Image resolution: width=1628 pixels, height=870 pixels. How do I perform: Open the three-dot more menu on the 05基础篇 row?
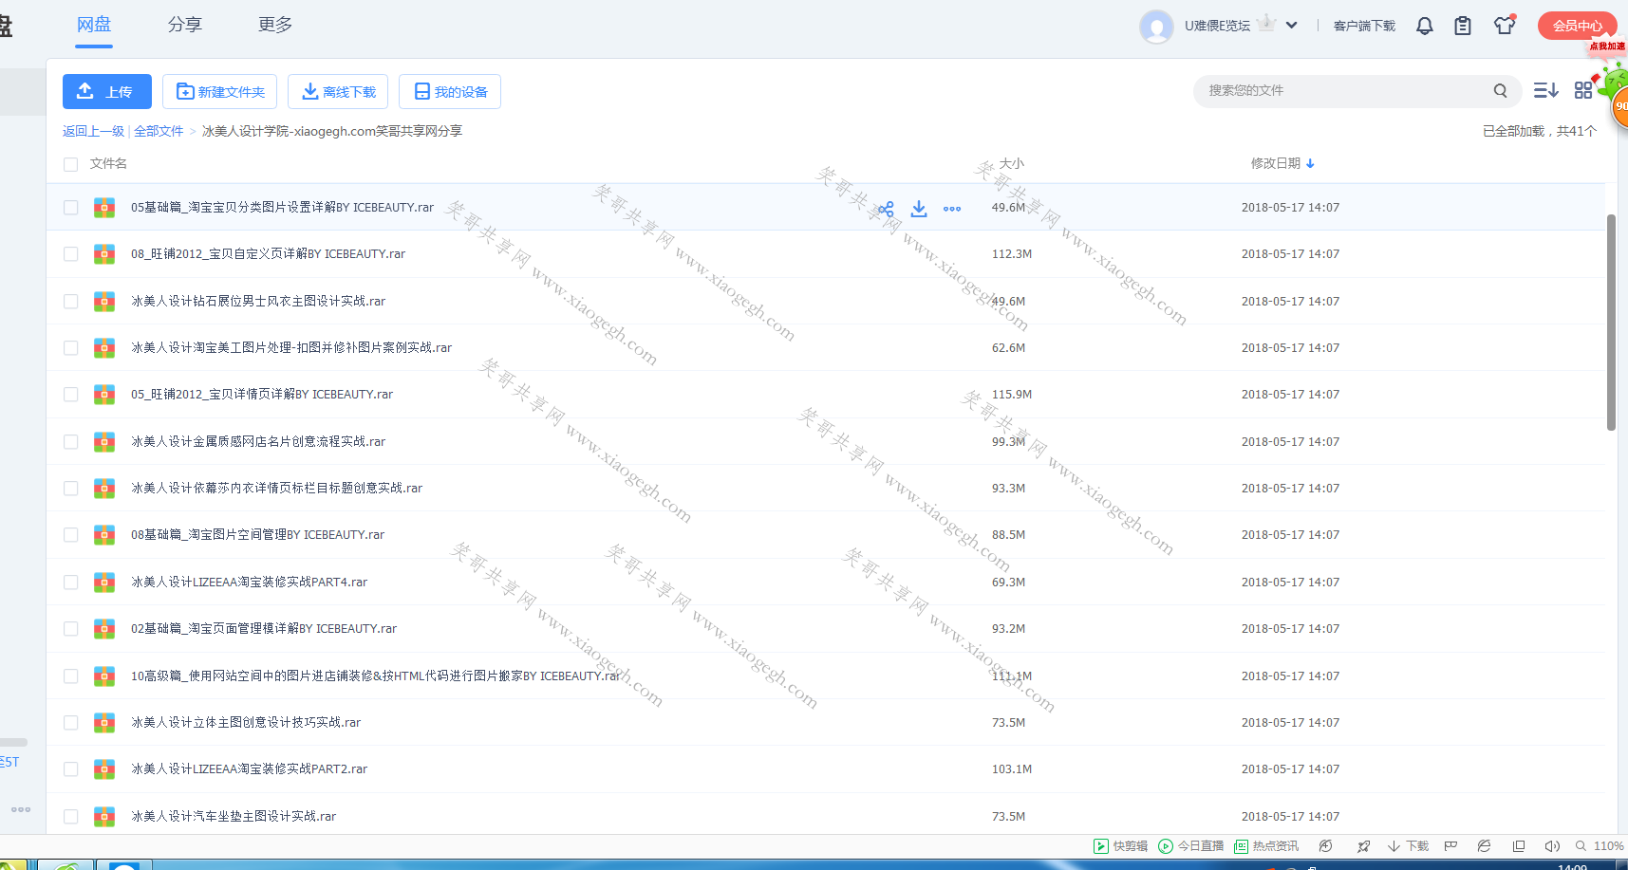click(952, 209)
